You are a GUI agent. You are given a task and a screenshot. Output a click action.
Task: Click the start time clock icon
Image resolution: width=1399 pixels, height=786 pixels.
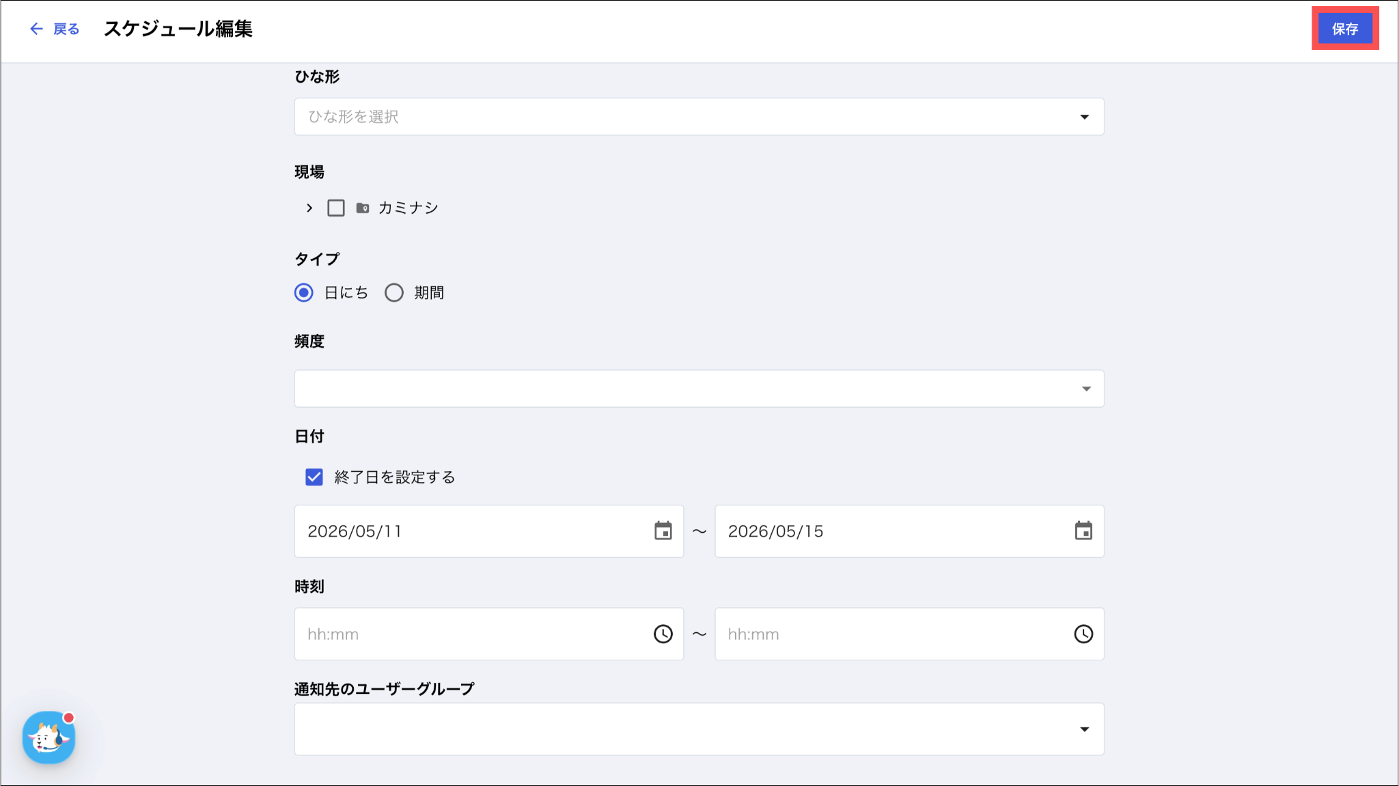663,634
